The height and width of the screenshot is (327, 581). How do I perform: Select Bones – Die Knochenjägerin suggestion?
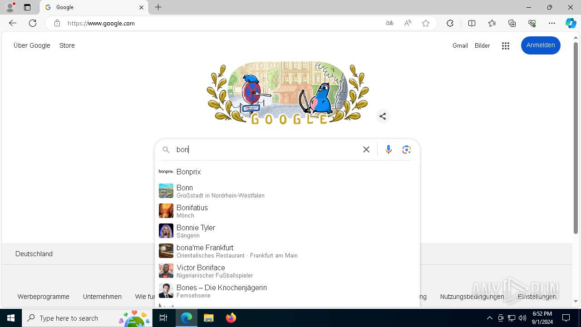click(287, 291)
